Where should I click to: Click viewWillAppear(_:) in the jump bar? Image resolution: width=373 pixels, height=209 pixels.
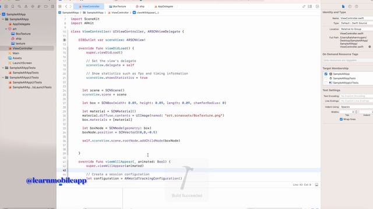(x=146, y=13)
